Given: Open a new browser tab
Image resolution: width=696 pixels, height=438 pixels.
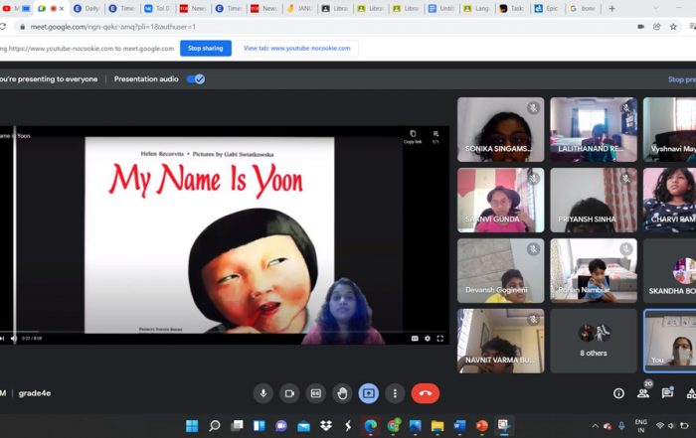Looking at the screenshot, I should [x=611, y=8].
